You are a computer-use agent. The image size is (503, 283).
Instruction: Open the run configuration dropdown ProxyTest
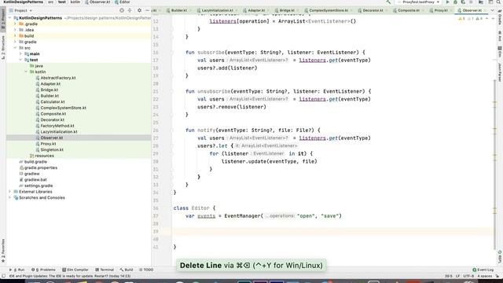[x=418, y=2]
